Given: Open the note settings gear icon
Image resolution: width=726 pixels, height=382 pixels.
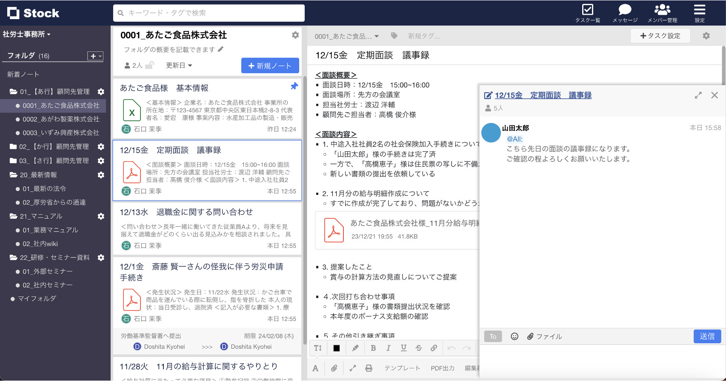Looking at the screenshot, I should pyautogui.click(x=706, y=36).
